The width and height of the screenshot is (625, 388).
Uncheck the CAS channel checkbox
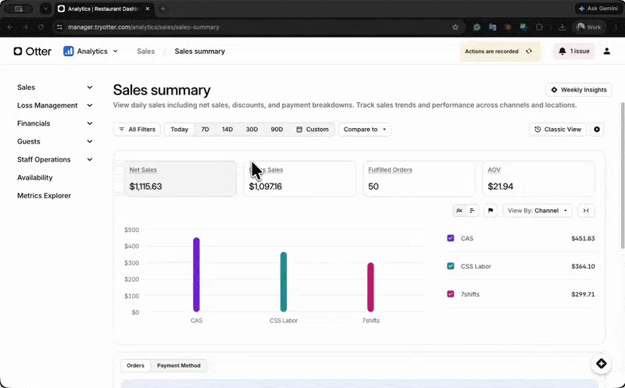pyautogui.click(x=451, y=238)
